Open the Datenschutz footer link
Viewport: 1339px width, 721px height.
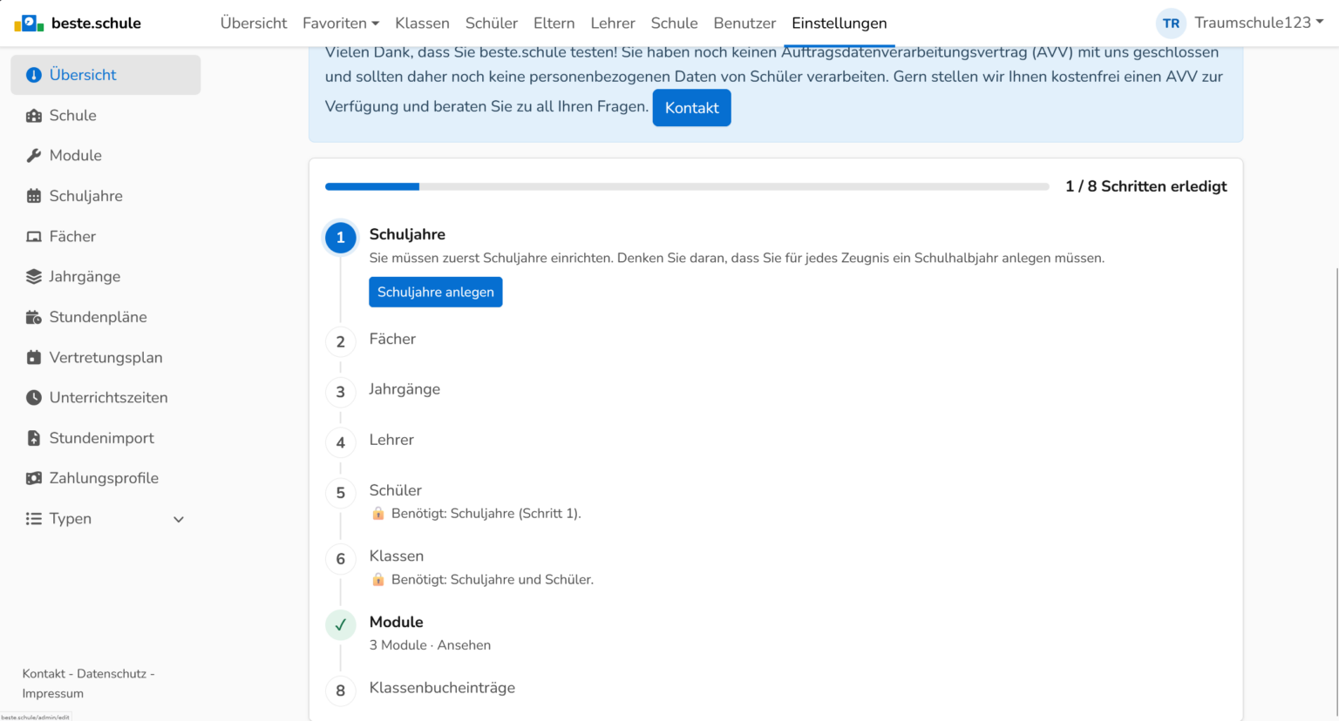click(112, 674)
